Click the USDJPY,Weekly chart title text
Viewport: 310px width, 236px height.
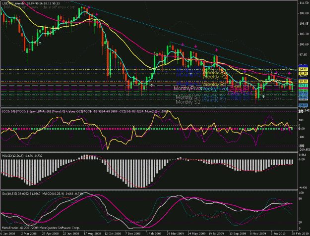click(13, 3)
